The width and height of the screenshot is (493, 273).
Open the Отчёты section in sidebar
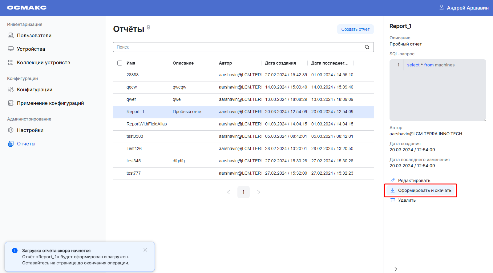tap(26, 144)
